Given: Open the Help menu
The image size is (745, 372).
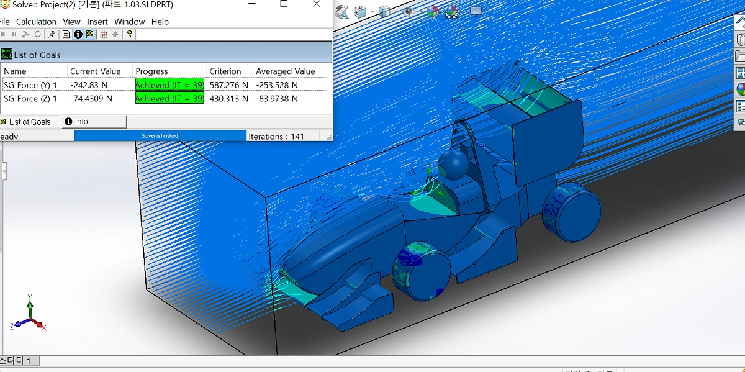Looking at the screenshot, I should 160,22.
